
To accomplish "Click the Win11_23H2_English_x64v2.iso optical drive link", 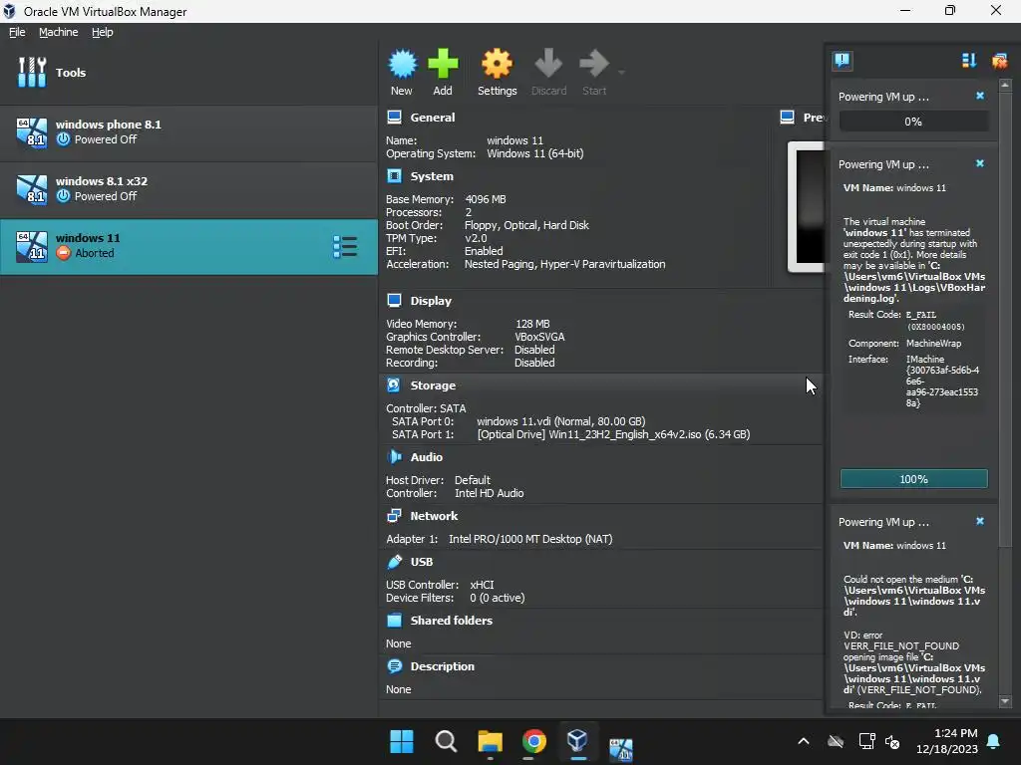I will pos(613,434).
